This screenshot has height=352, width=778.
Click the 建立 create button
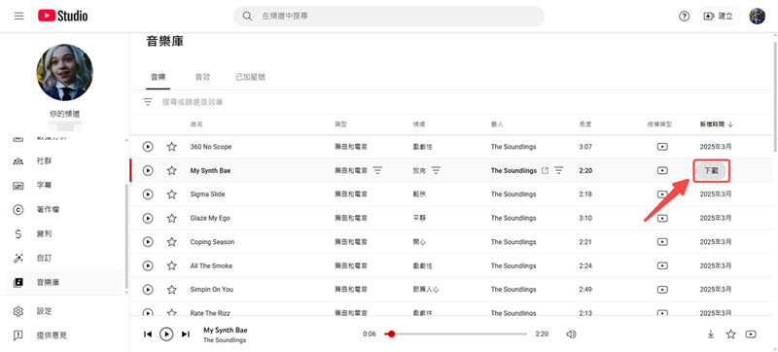(x=719, y=17)
